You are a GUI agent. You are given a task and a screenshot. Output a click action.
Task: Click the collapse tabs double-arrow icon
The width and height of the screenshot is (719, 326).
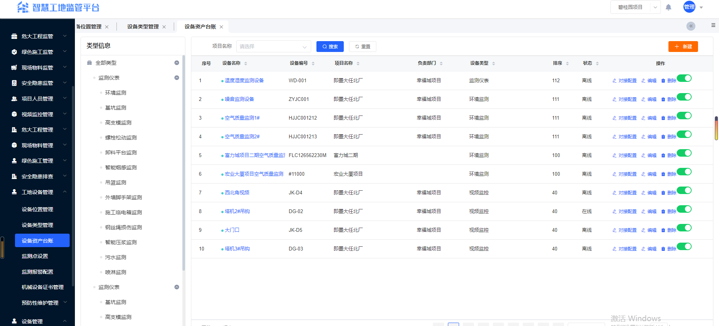[691, 26]
